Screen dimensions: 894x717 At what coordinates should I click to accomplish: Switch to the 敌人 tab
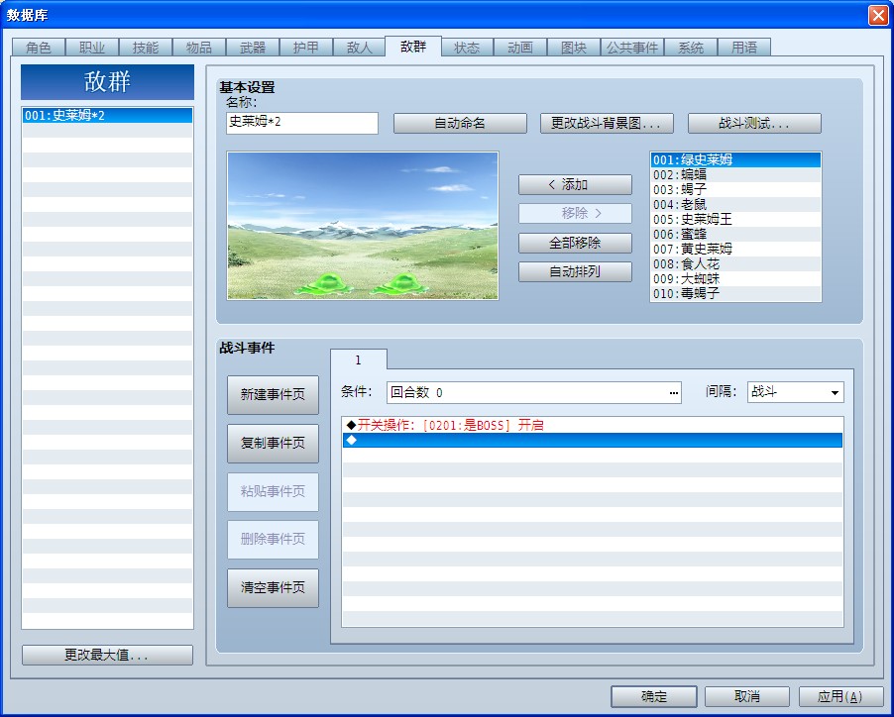(359, 48)
